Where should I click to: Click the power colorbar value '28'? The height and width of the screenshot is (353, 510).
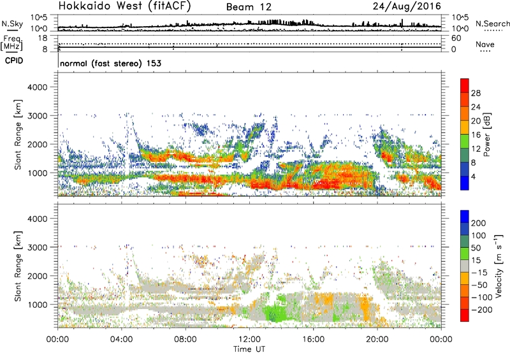(x=476, y=93)
